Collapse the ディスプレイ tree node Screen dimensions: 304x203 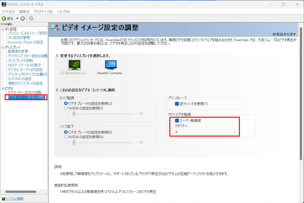3,47
